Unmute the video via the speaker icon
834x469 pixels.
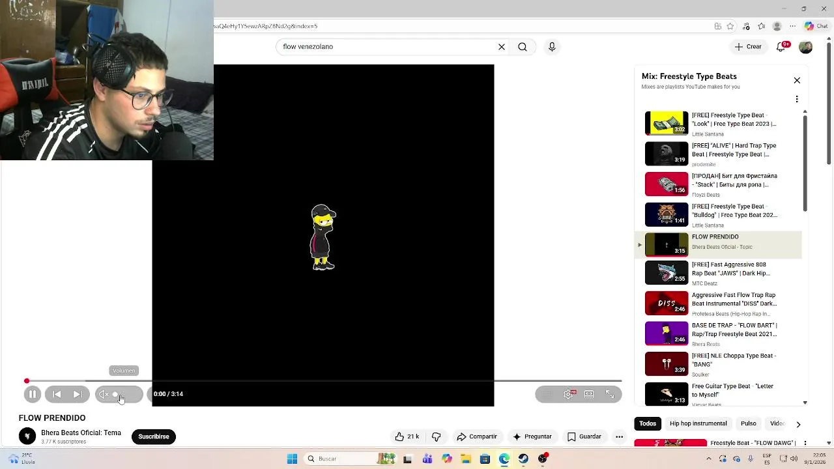pos(103,394)
